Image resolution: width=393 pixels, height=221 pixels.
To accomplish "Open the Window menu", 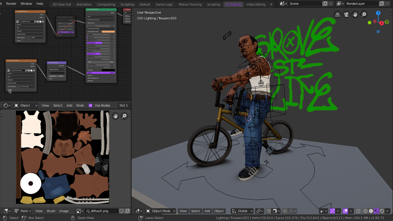I will pyautogui.click(x=26, y=4).
